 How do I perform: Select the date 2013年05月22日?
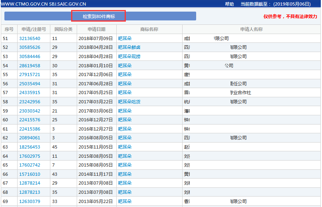click(x=96, y=201)
